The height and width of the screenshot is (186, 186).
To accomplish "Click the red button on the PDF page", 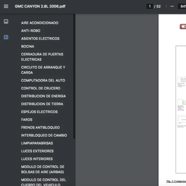I will (183, 26).
